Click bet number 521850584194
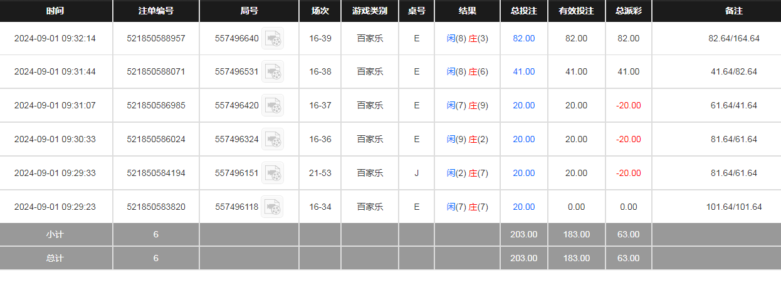Screen dimensions: 781x305 click(156, 173)
